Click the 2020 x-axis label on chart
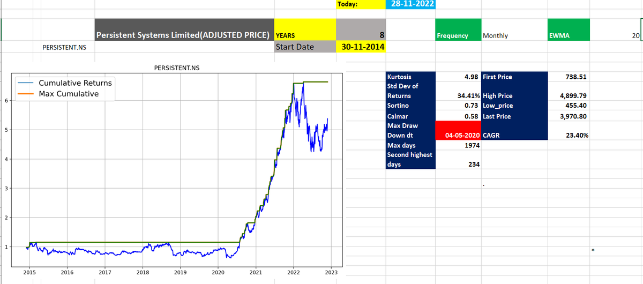The width and height of the screenshot is (643, 284). pyautogui.click(x=218, y=273)
